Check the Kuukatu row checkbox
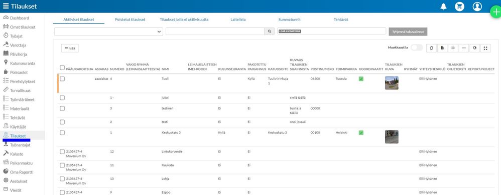The image size is (501, 195). coord(62,165)
